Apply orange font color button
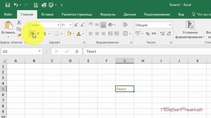The width and height of the screenshot is (211, 118). (79, 33)
